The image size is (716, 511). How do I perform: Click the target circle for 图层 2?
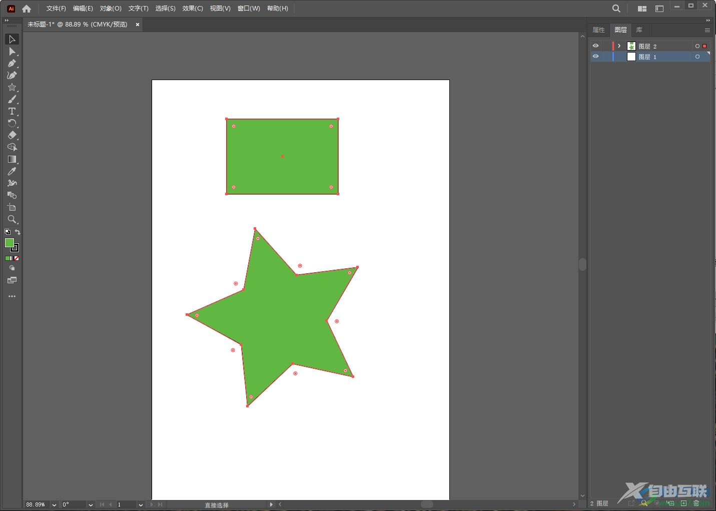697,46
